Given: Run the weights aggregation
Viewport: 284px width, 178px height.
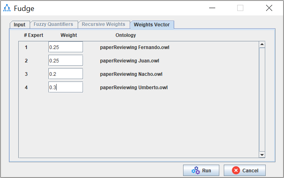Looking at the screenshot, I should coord(201,170).
